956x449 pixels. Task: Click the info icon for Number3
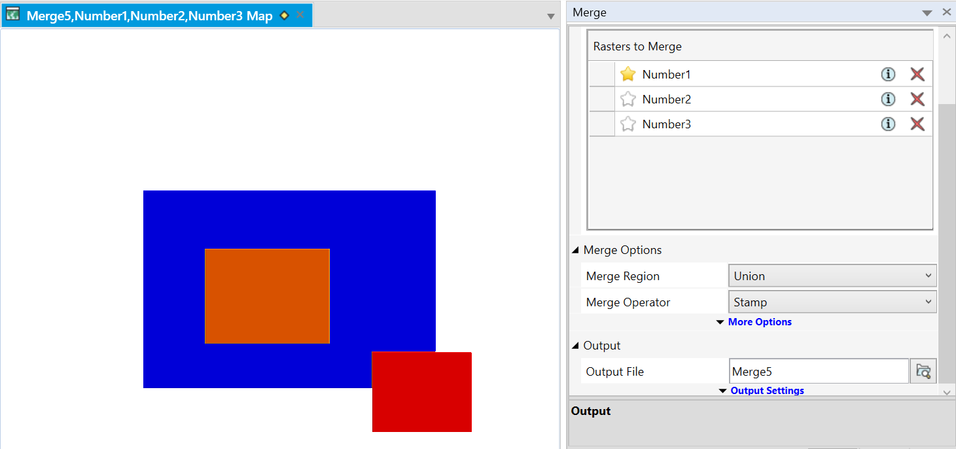coord(887,124)
